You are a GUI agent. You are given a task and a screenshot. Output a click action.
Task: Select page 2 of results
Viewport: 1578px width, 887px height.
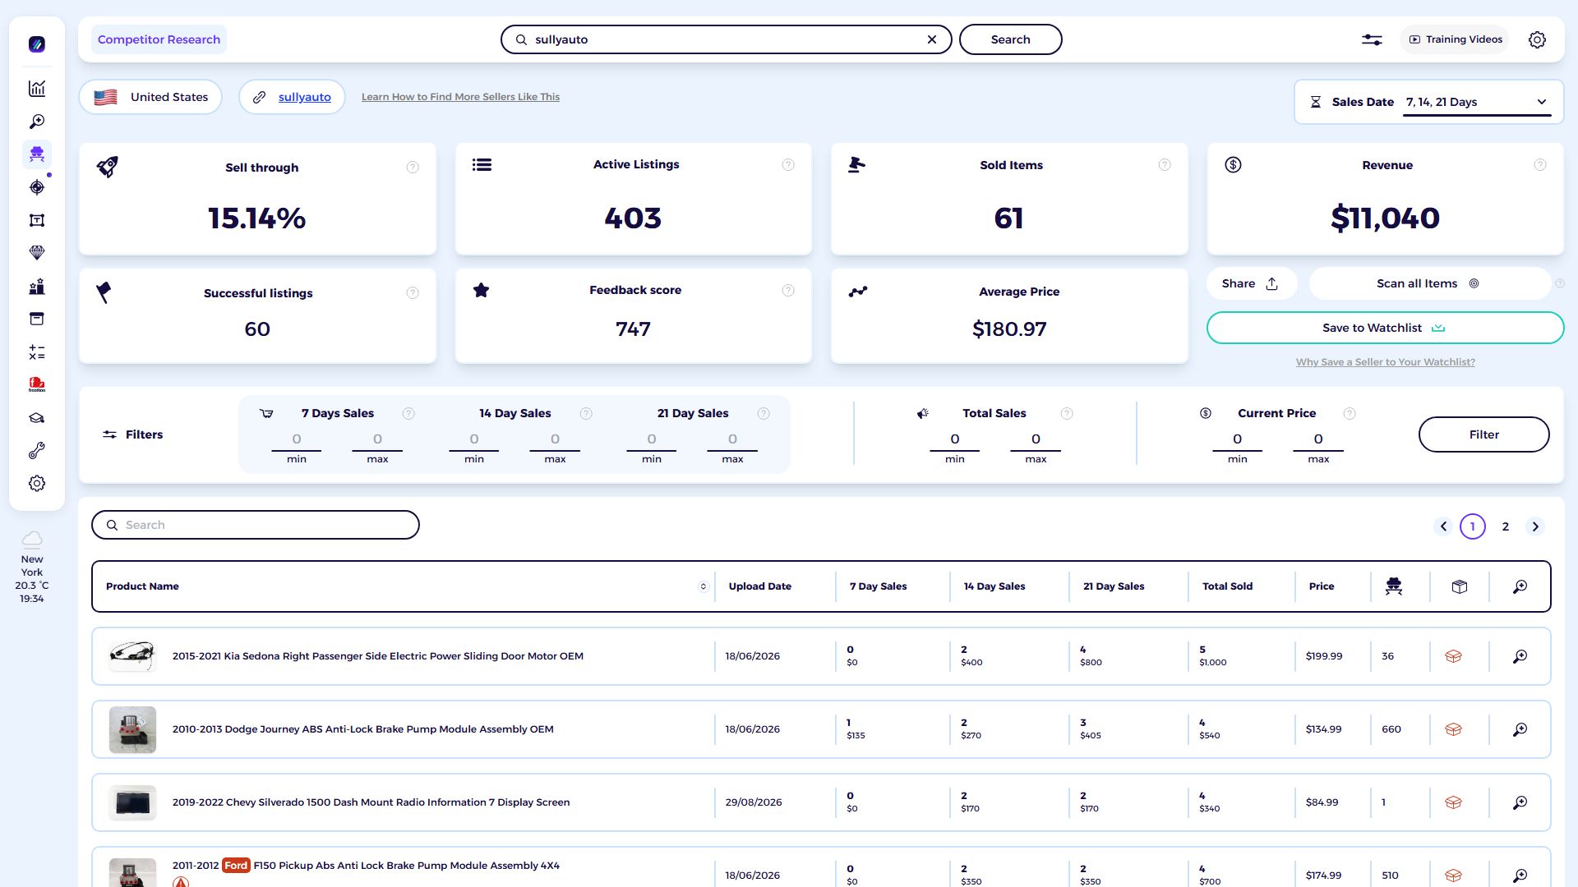tap(1506, 526)
